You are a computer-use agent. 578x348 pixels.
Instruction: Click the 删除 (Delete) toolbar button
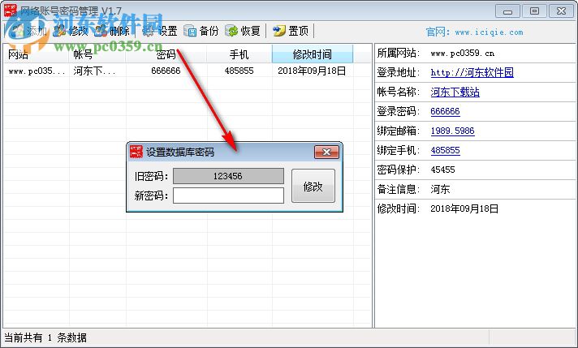pos(112,31)
